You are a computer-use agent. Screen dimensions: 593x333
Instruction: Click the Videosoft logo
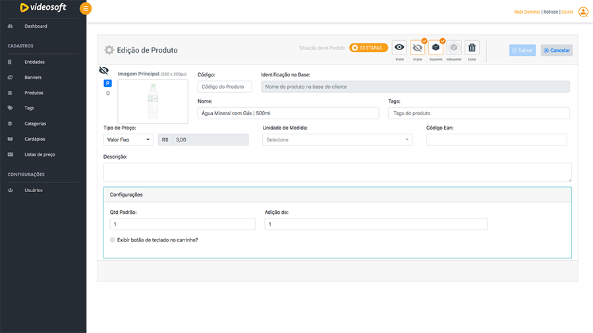click(43, 8)
